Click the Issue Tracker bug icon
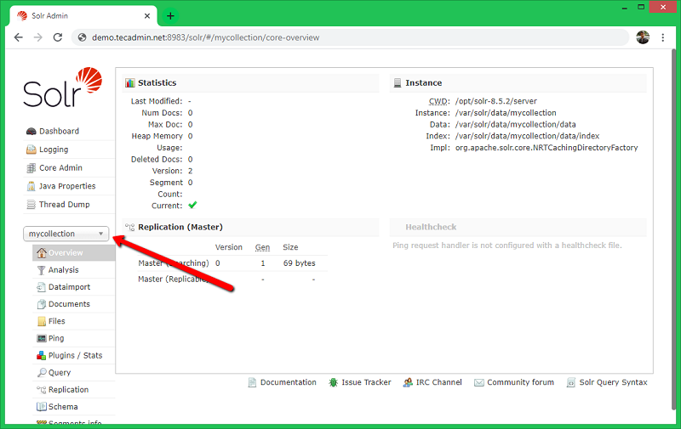 333,382
